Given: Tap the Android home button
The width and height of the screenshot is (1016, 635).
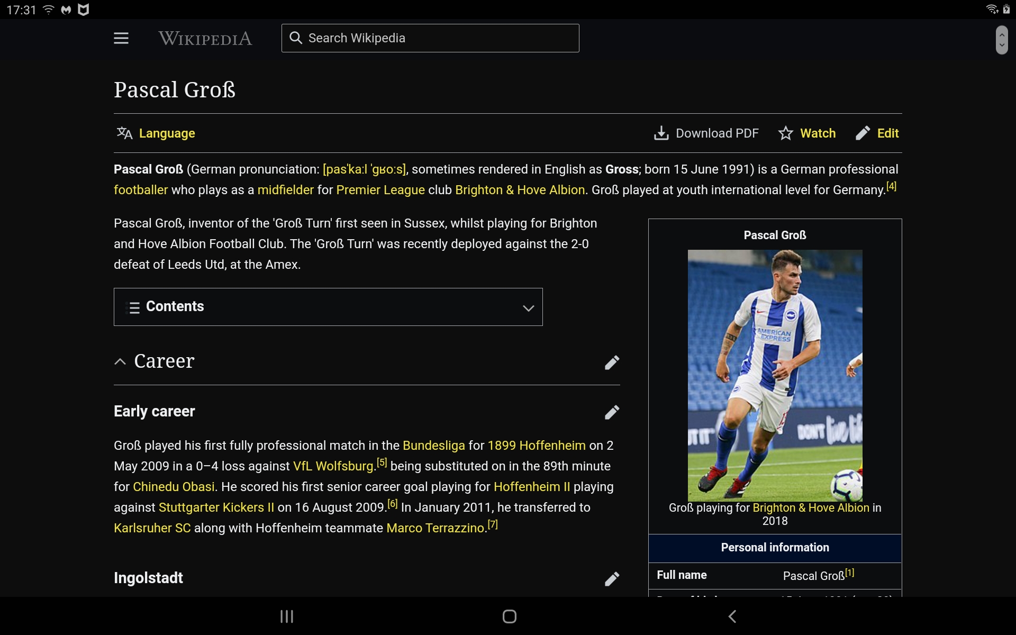Looking at the screenshot, I should click(x=510, y=616).
